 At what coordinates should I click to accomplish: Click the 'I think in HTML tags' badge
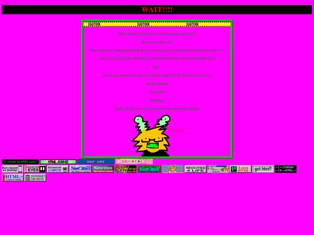20,162
